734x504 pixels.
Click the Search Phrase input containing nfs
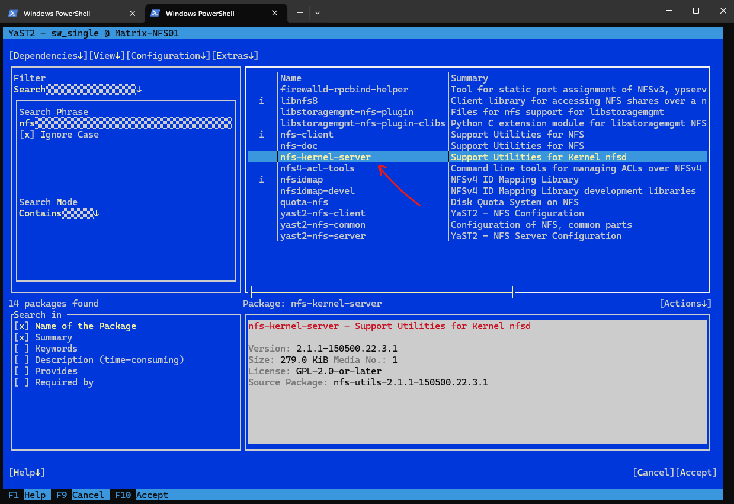tap(118, 123)
